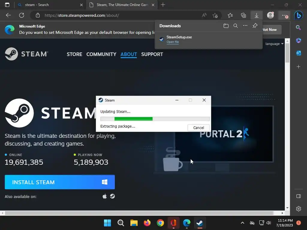
Task: Search downloads with magnifier icon
Action: pos(236,26)
